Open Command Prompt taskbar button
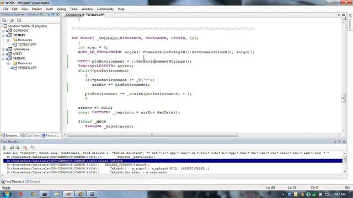This screenshot has width=353, height=198. 45,194
